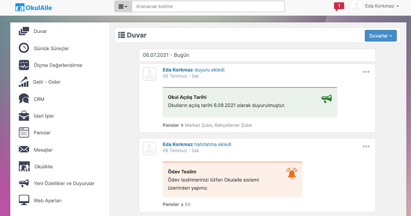
Task: Open the search filter list dropdown
Action: 123,6
